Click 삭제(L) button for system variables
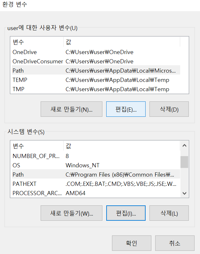Viewport: 200px width, 254px height. point(169,213)
